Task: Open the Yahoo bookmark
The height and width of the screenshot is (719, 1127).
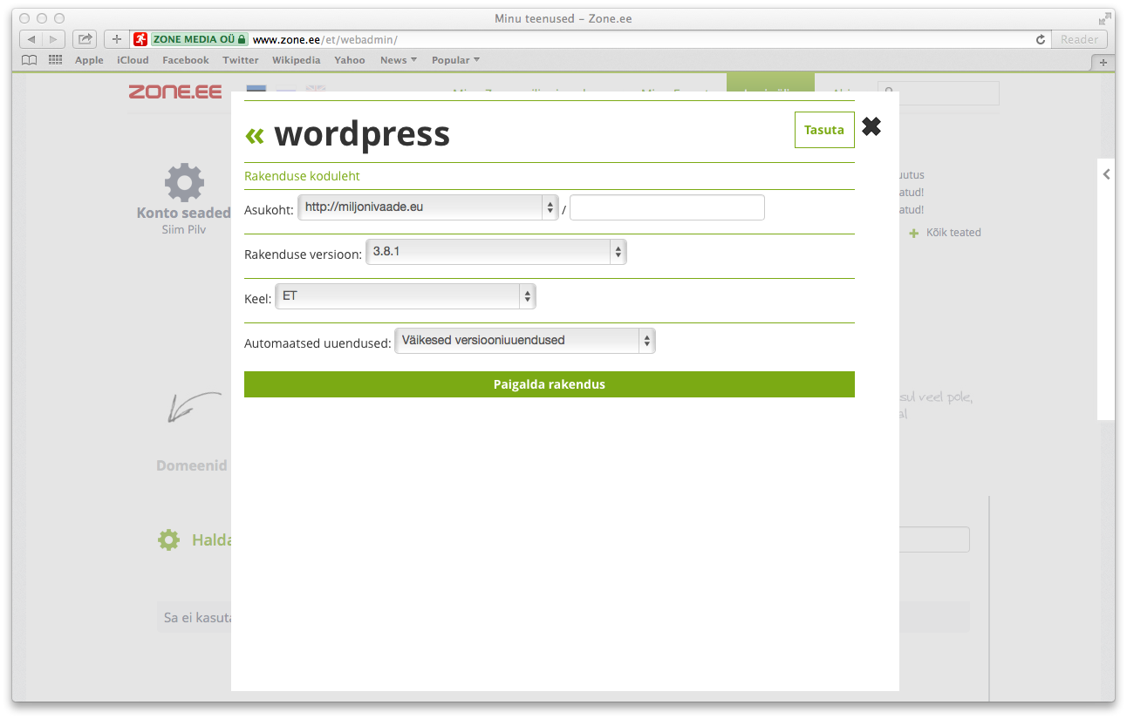Action: (x=350, y=60)
